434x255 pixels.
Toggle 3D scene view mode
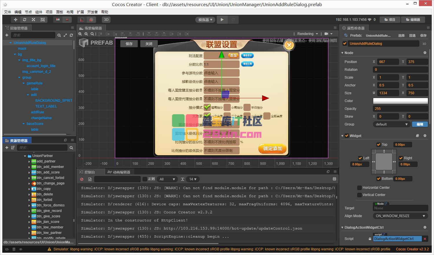[x=106, y=20]
